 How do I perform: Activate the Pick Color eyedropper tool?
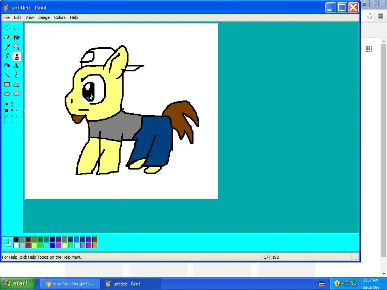point(7,46)
